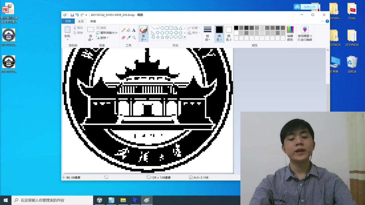Image resolution: width=365 pixels, height=205 pixels.
Task: Choose the black swatch in palette
Action: pyautogui.click(x=236, y=28)
